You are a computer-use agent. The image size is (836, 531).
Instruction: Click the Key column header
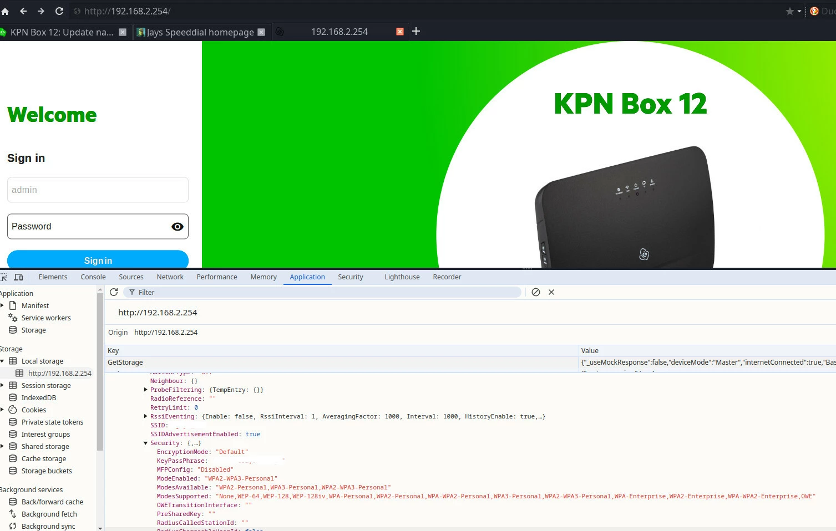click(x=342, y=351)
